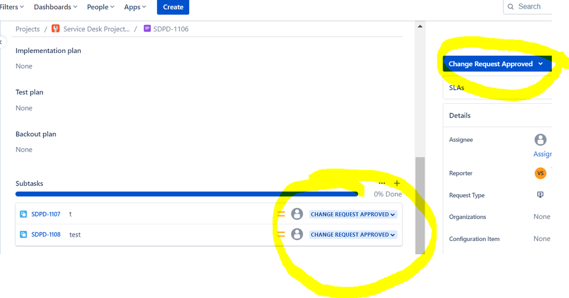
Task: Edit the Configuration Item None value
Action: point(542,239)
